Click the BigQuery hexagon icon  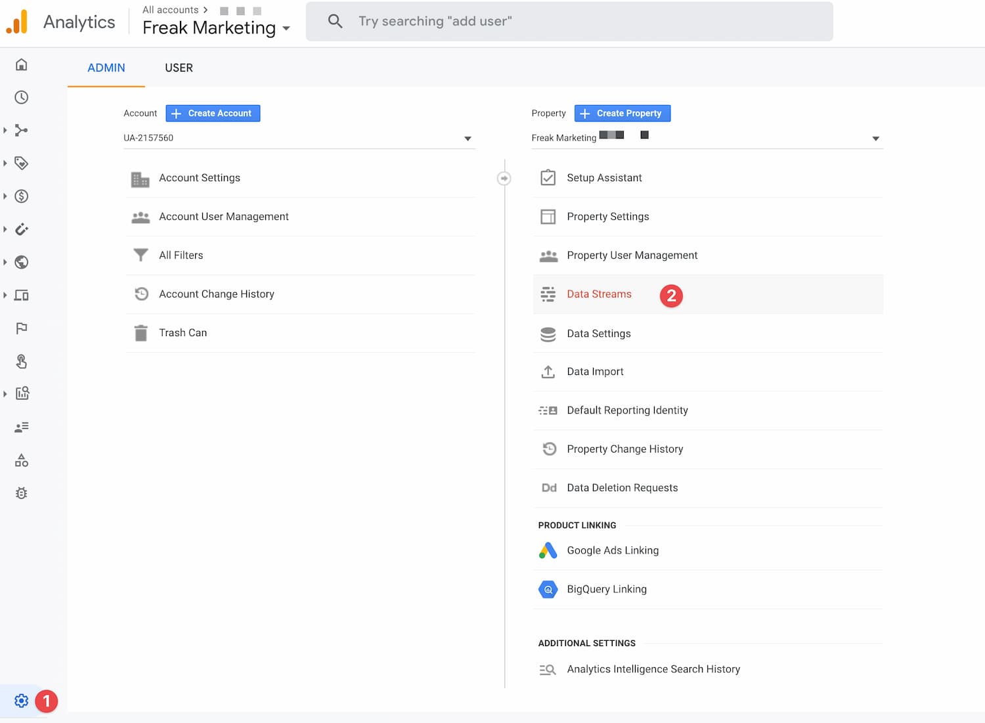[x=548, y=589]
